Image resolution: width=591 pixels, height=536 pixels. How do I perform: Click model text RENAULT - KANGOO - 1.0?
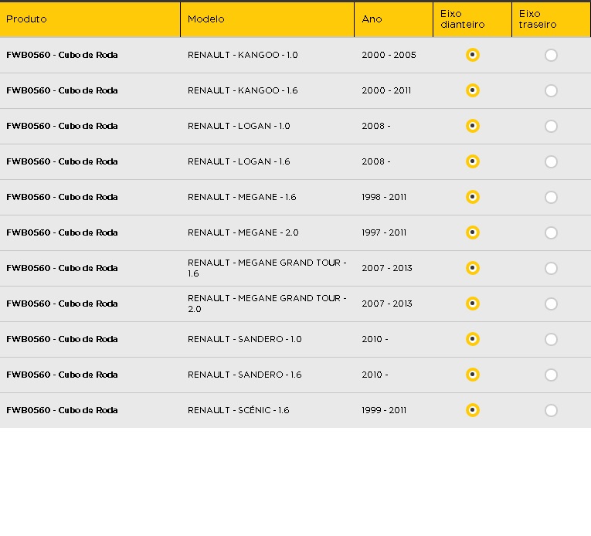point(243,55)
